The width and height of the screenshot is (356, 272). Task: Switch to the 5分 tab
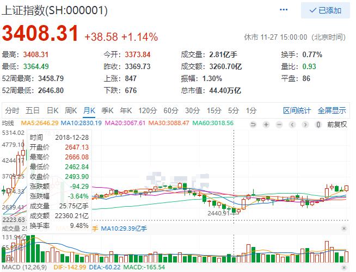point(234,110)
